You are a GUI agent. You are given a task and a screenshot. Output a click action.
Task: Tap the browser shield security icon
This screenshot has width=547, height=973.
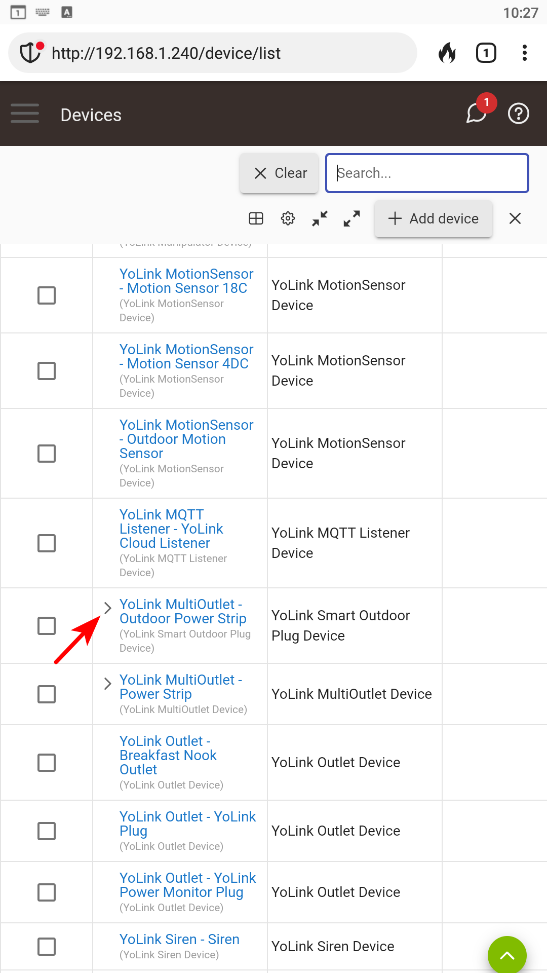pyautogui.click(x=30, y=53)
